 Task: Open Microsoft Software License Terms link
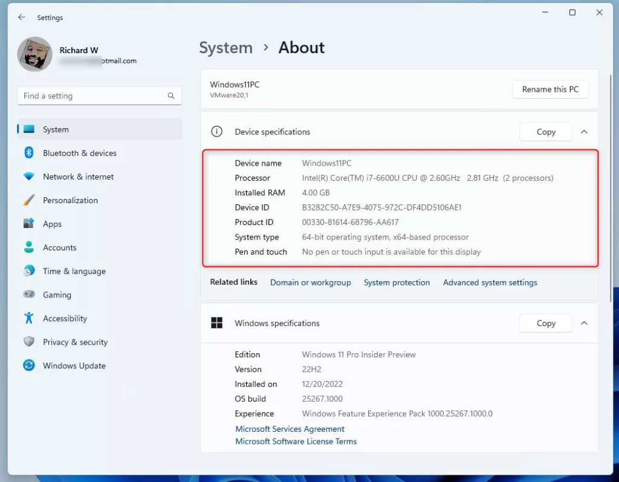[x=296, y=441]
